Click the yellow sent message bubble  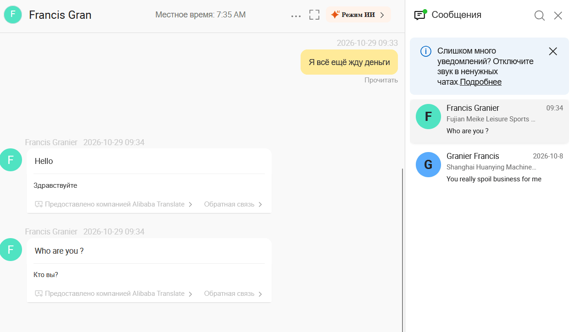(349, 62)
